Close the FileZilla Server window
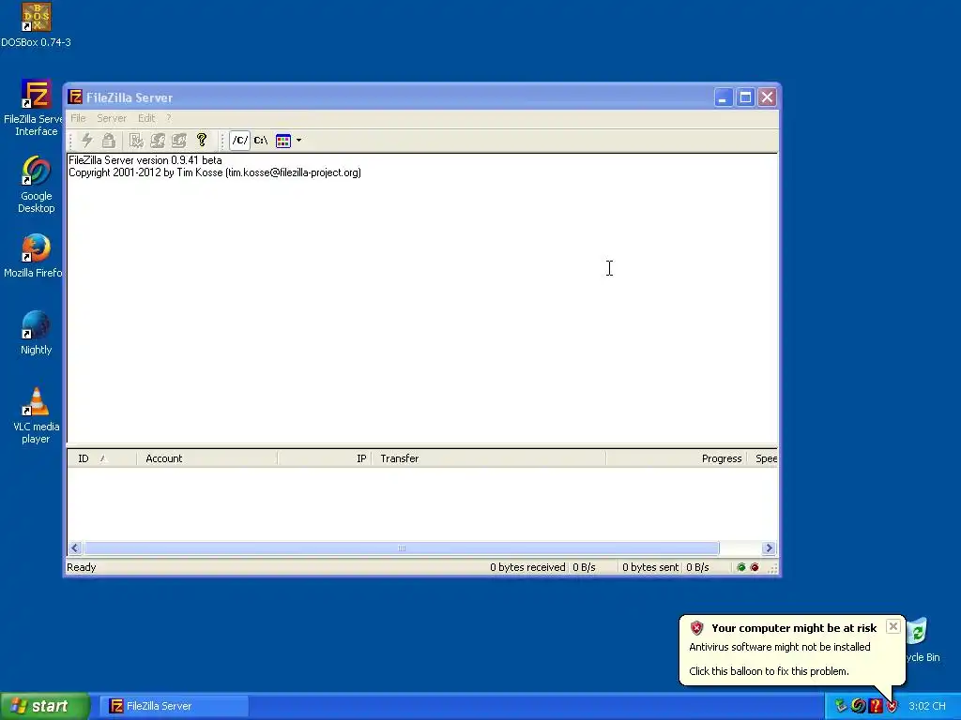 (x=767, y=97)
